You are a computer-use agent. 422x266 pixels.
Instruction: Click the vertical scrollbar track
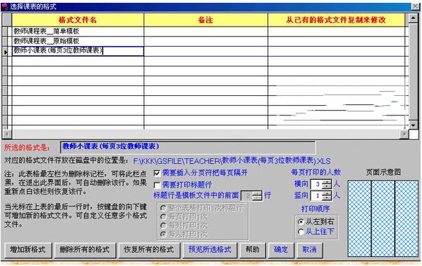413,71
